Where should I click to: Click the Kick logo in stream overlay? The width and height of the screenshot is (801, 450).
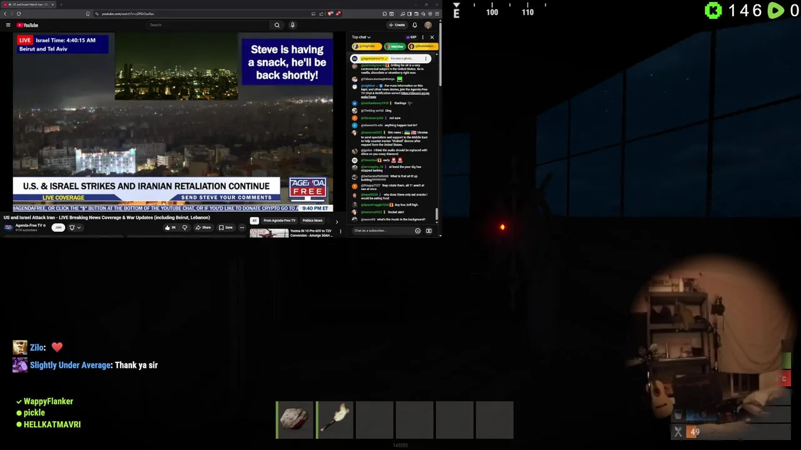[713, 10]
